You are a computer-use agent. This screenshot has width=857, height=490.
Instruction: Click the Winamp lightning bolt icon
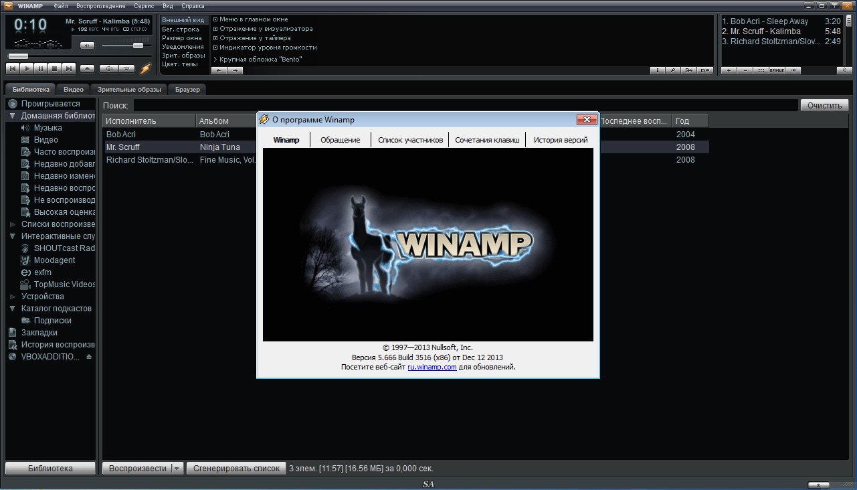pos(145,69)
